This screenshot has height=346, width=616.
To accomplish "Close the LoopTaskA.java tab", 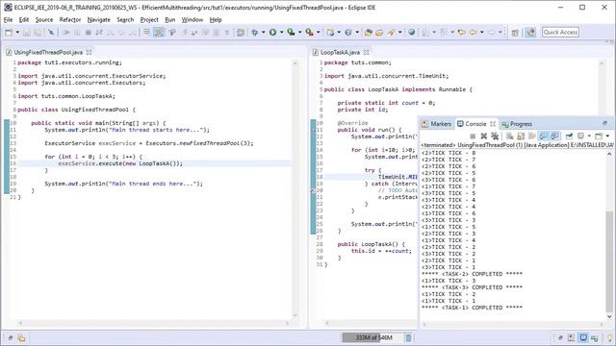I will [x=366, y=52].
